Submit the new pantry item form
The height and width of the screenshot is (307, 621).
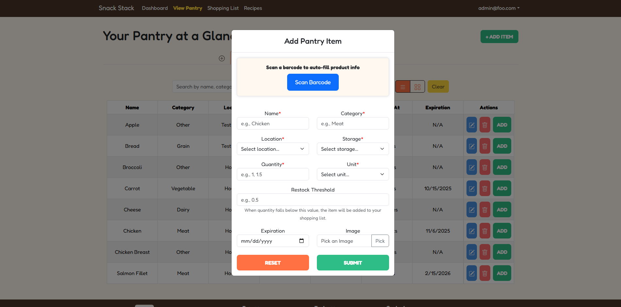pyautogui.click(x=352, y=263)
